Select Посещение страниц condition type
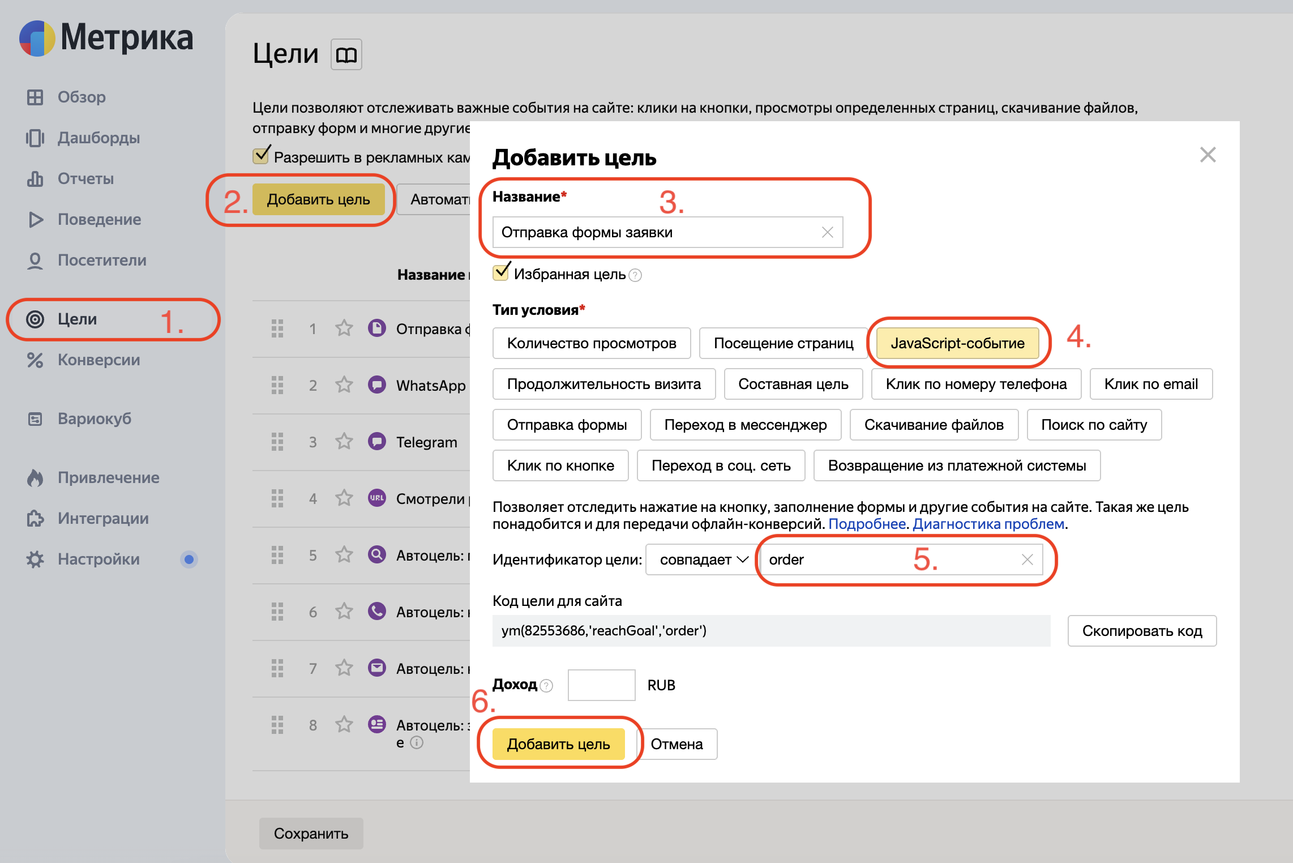The width and height of the screenshot is (1293, 863). click(783, 343)
